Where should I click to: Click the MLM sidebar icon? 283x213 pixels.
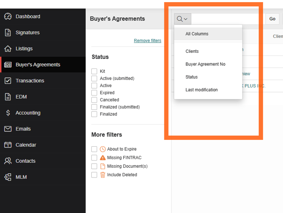tap(8, 177)
